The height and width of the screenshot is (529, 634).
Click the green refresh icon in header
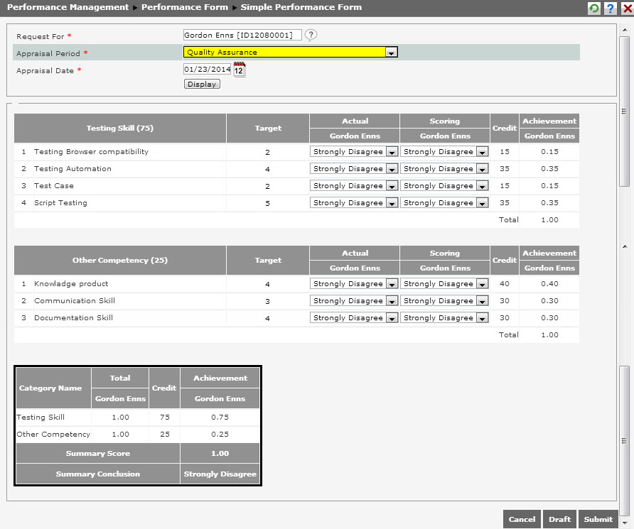pyautogui.click(x=593, y=8)
